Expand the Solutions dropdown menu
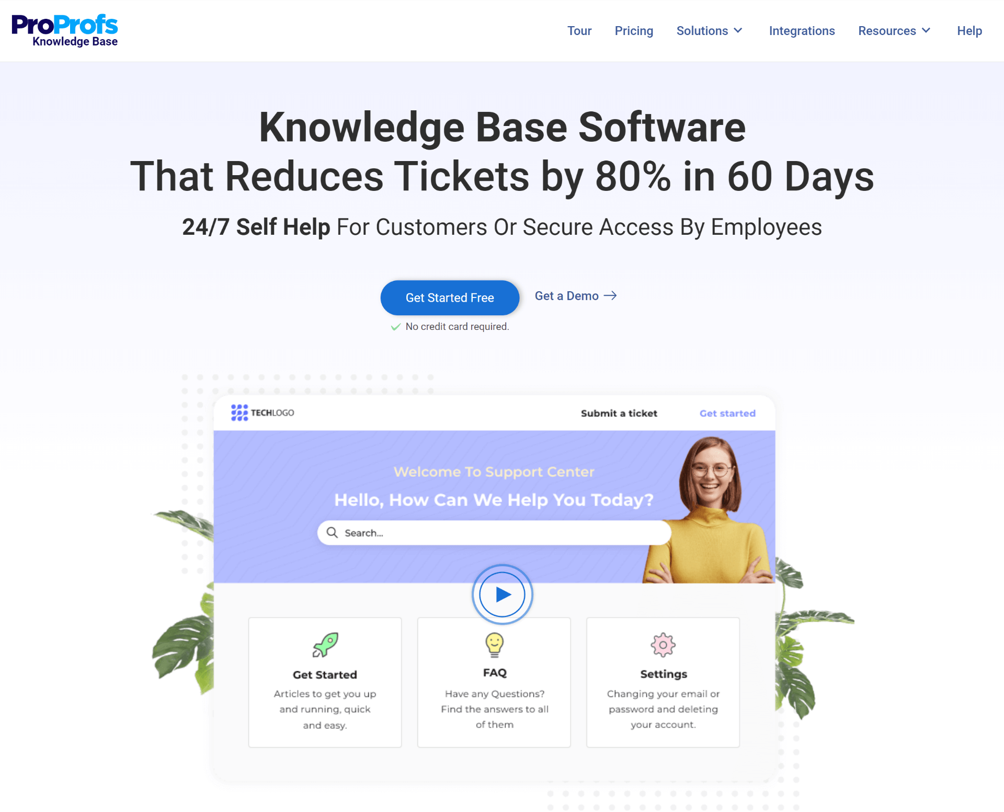The height and width of the screenshot is (812, 1004). coord(709,31)
